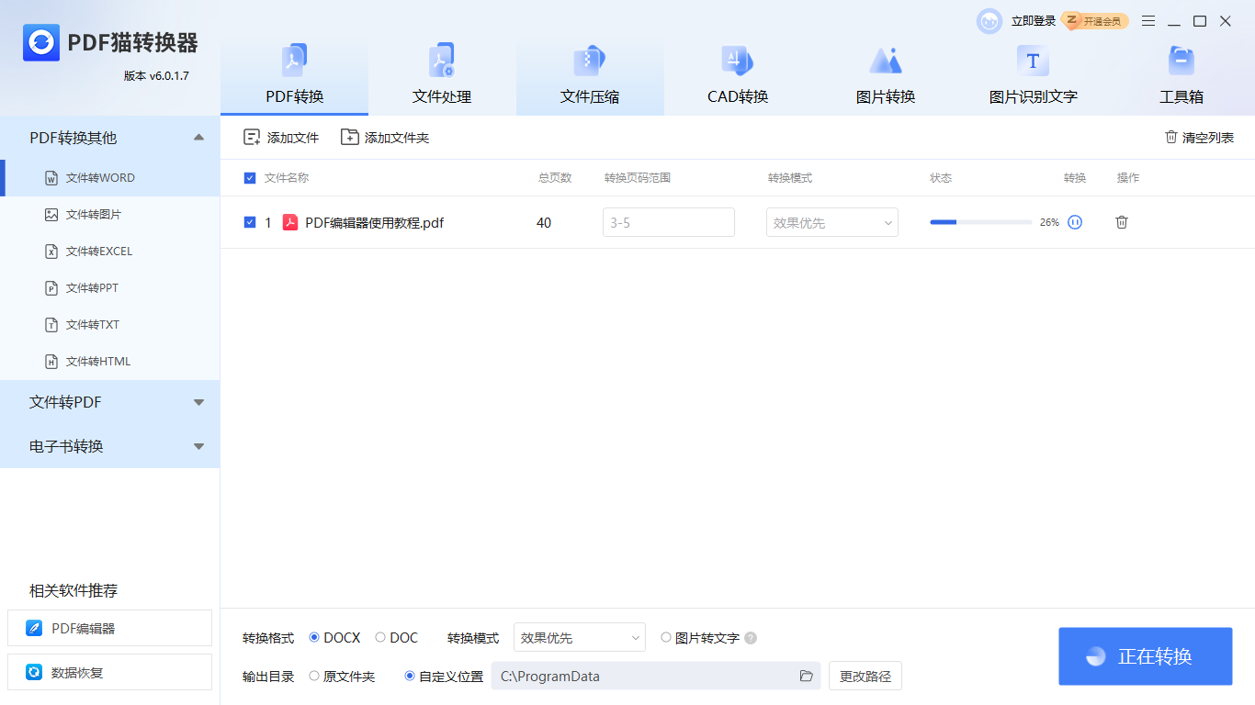The height and width of the screenshot is (705, 1255).
Task: Click the user avatar icon
Action: coord(989,21)
